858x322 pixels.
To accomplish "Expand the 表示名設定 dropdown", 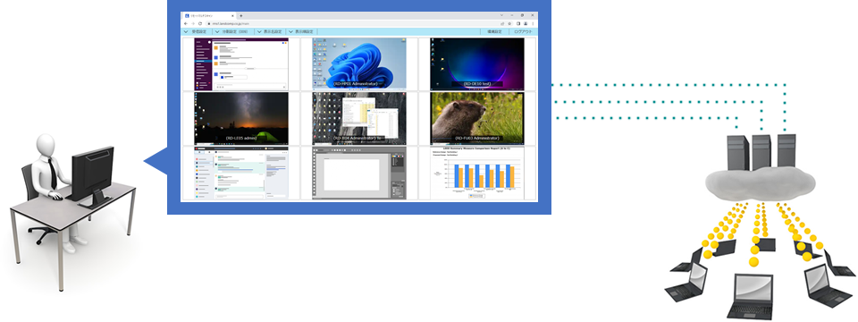I will (269, 32).
